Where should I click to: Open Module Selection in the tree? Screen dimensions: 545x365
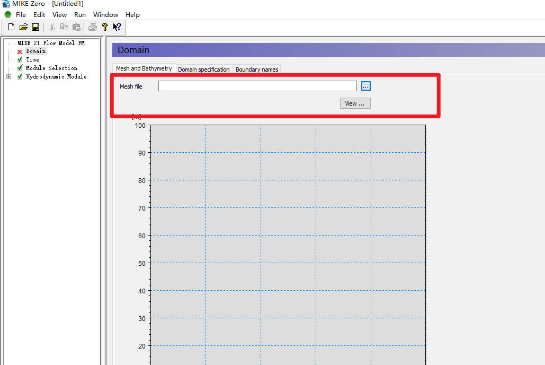click(51, 68)
